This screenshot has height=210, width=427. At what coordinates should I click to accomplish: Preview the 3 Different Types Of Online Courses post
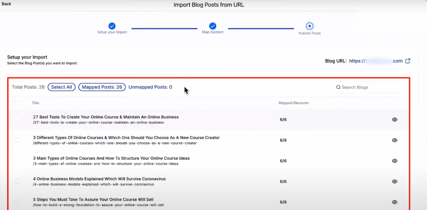click(x=394, y=140)
